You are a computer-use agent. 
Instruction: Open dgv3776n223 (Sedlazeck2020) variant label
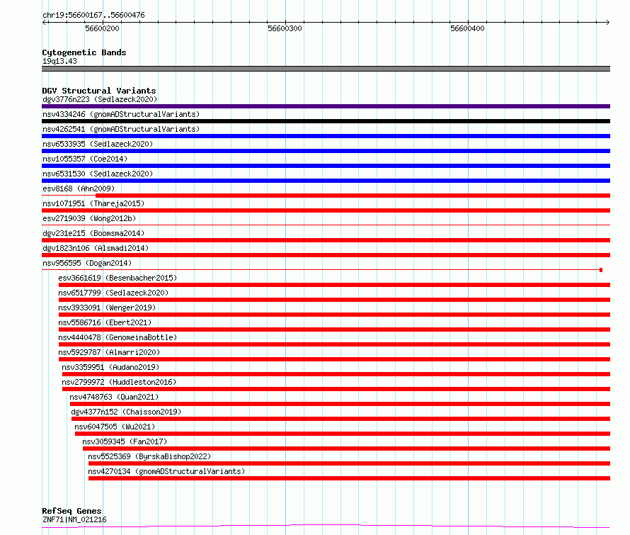point(100,99)
